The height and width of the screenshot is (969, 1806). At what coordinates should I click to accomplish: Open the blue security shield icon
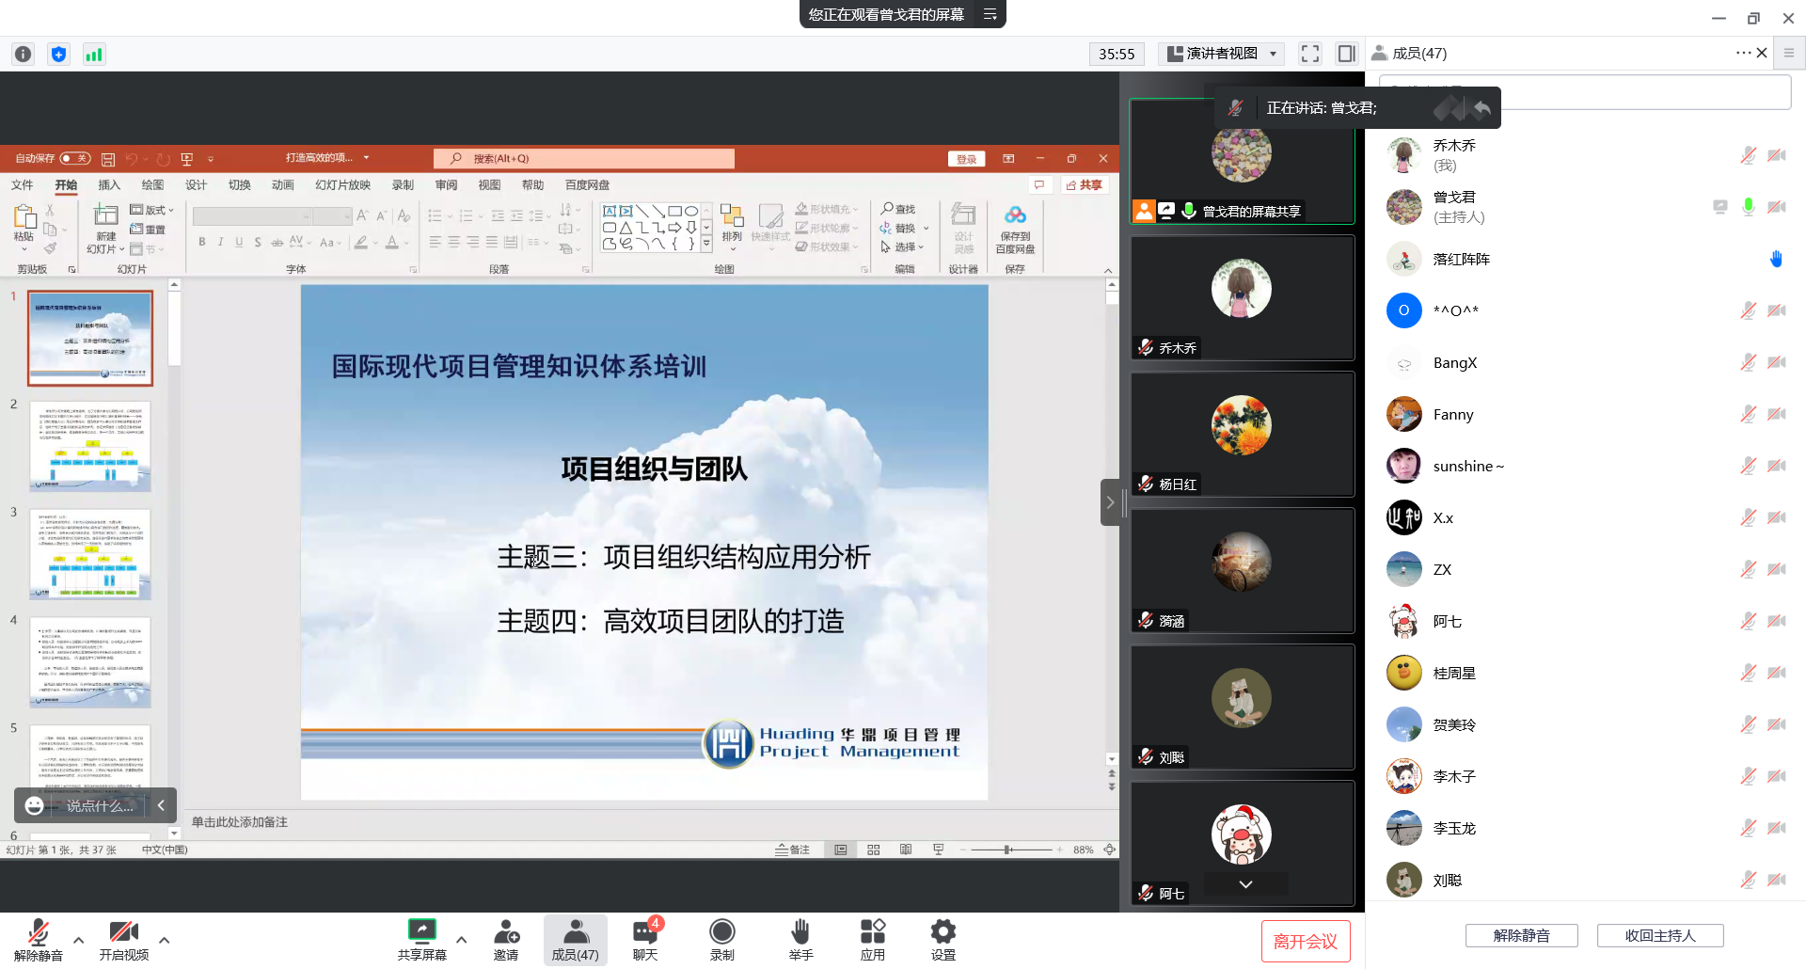click(58, 54)
